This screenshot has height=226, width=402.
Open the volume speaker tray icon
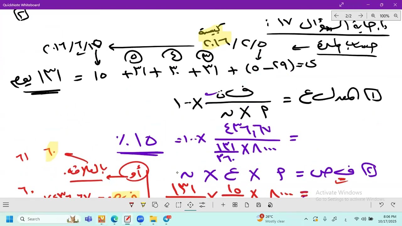(364, 219)
